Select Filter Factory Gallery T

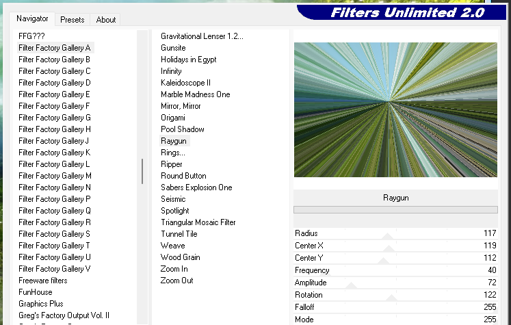(x=54, y=246)
